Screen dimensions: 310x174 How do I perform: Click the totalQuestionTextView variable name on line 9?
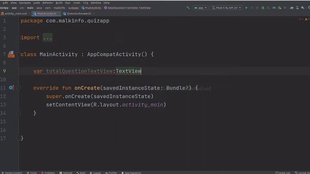coord(79,71)
